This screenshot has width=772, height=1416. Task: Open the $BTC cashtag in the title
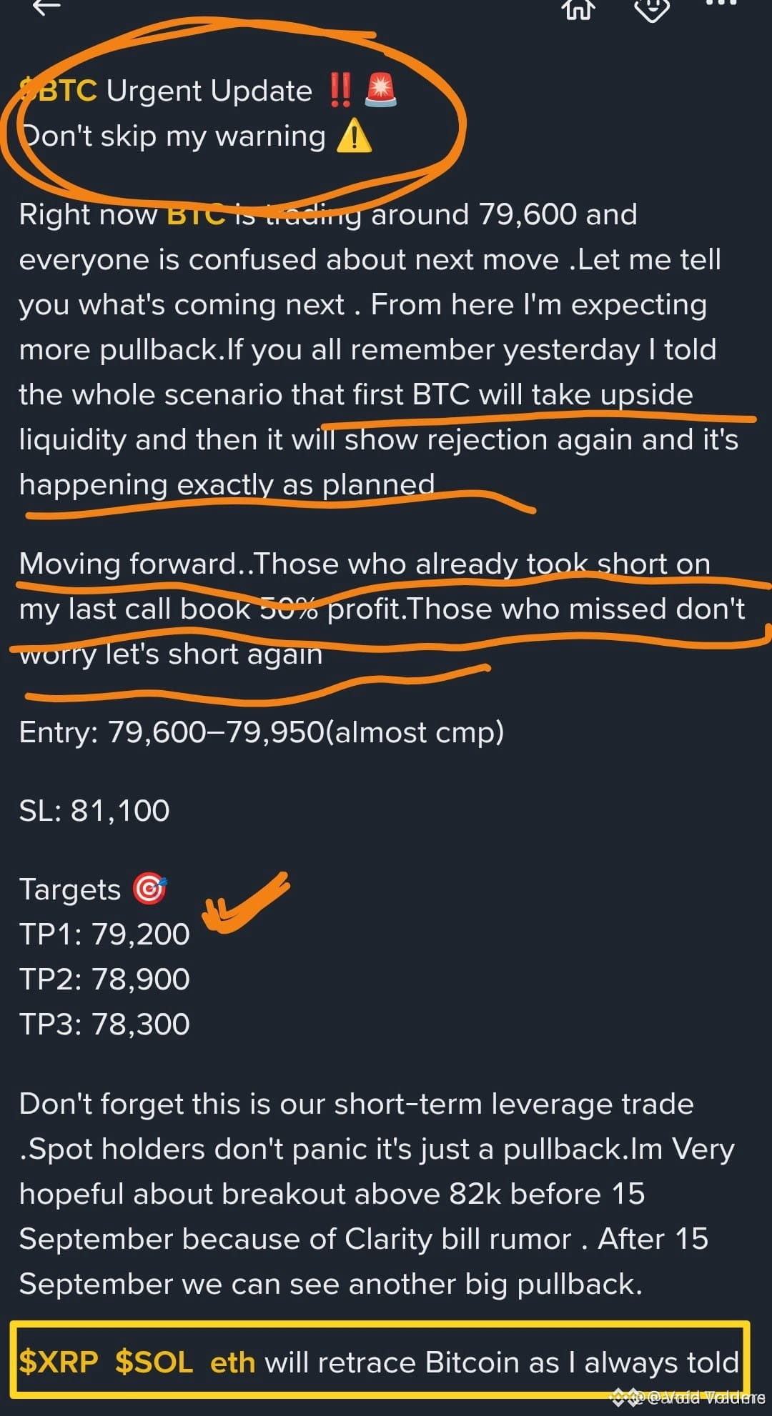click(x=59, y=91)
